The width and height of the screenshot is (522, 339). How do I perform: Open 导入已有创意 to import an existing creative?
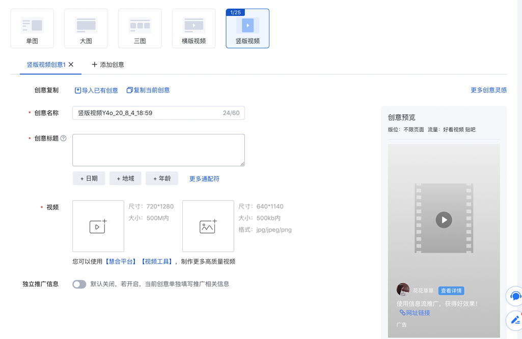[x=96, y=90]
